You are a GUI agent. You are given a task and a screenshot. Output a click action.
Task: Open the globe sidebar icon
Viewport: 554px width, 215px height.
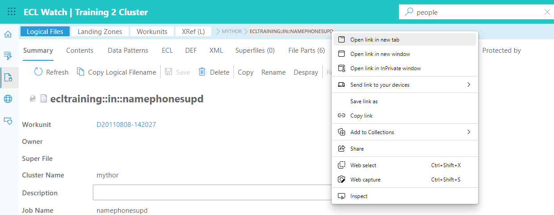(x=8, y=99)
